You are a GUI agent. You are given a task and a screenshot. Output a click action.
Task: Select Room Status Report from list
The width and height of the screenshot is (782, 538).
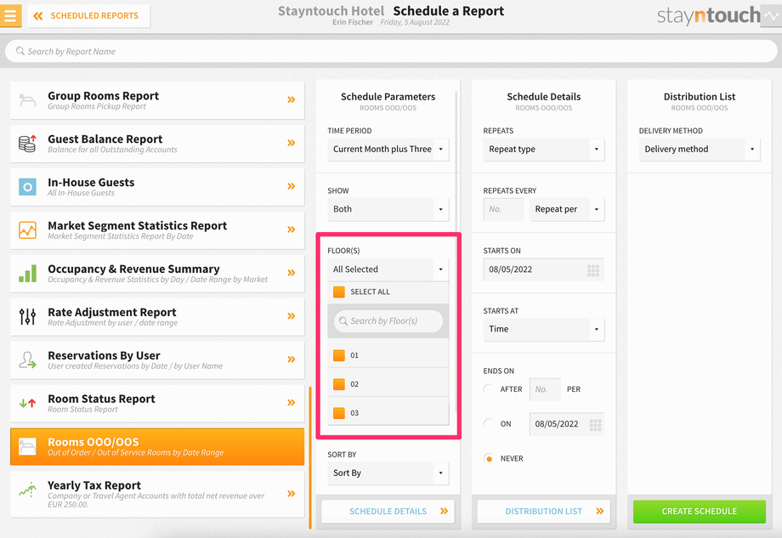pos(157,403)
